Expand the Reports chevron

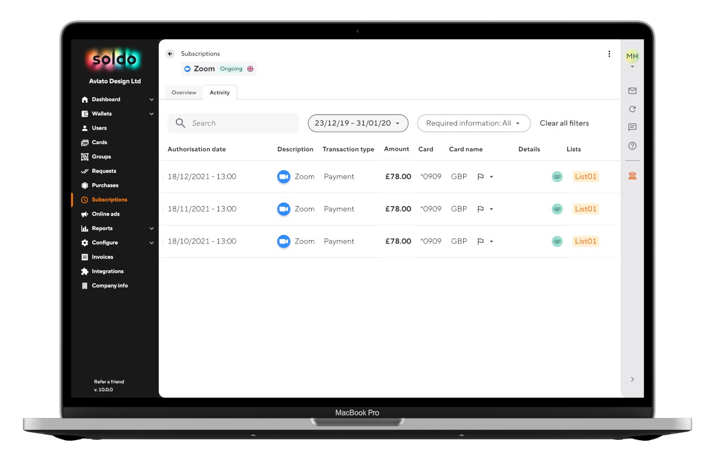[151, 228]
